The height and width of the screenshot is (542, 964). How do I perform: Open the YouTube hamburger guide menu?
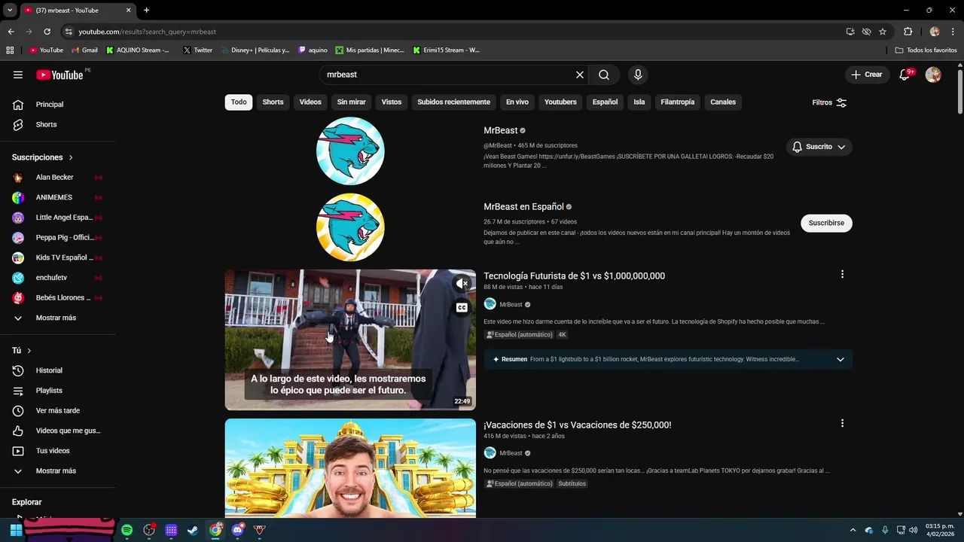coord(18,75)
